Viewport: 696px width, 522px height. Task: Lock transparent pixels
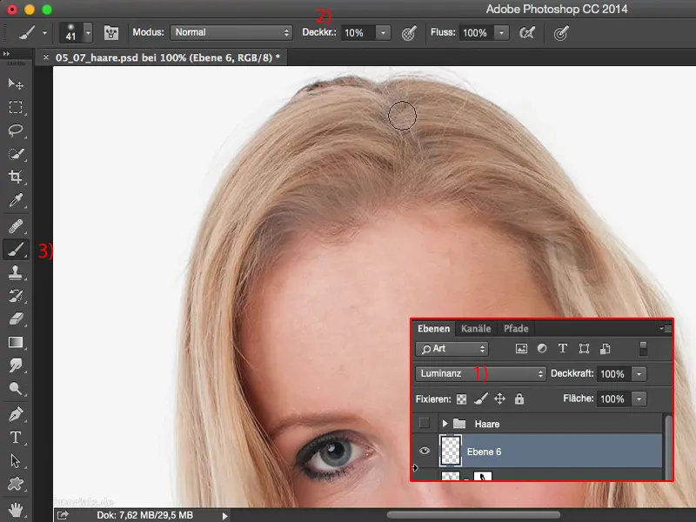tap(462, 399)
